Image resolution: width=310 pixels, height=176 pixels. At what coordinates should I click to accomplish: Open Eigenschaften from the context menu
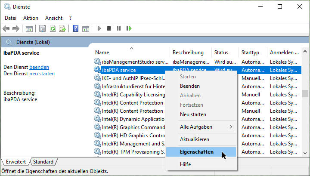click(x=201, y=152)
